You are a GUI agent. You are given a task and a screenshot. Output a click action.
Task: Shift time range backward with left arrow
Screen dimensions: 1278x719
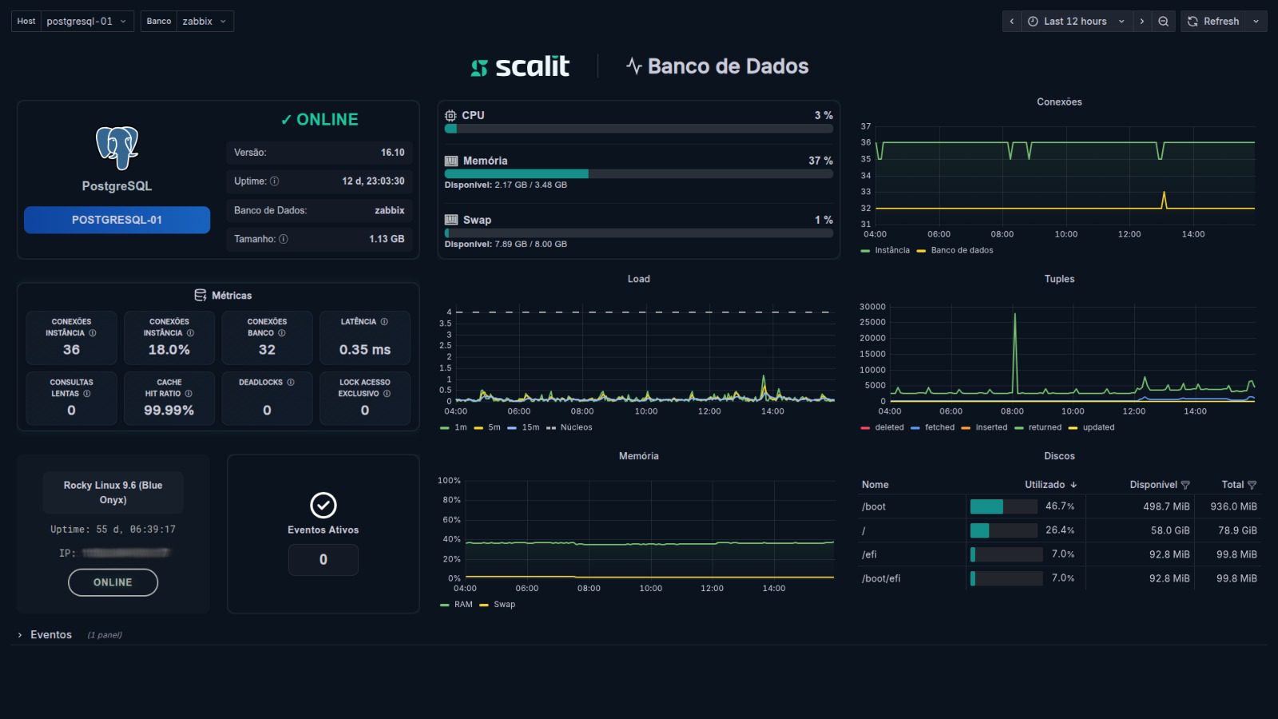coord(1012,22)
